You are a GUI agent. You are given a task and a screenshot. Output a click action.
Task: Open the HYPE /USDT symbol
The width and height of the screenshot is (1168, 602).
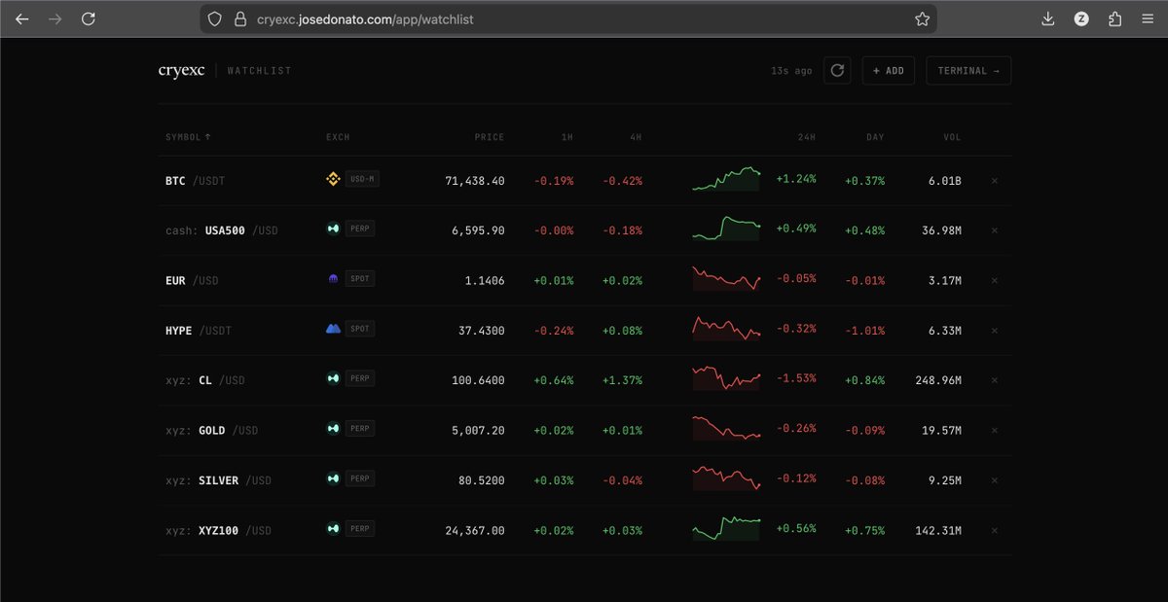coord(199,331)
